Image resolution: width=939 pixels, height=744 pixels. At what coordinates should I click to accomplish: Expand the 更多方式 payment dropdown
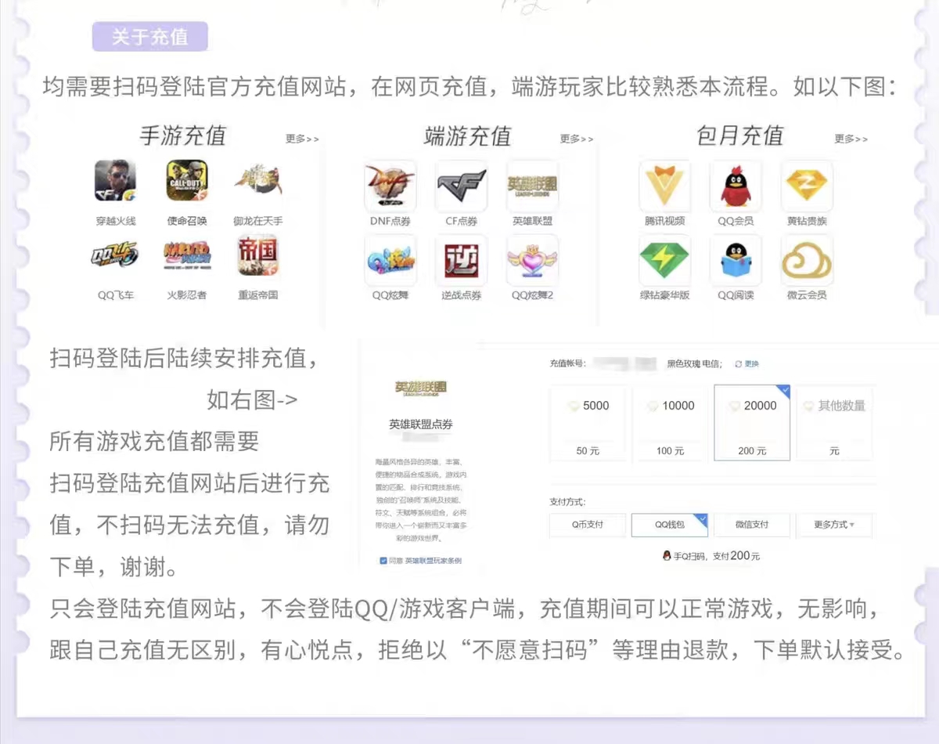coord(834,525)
